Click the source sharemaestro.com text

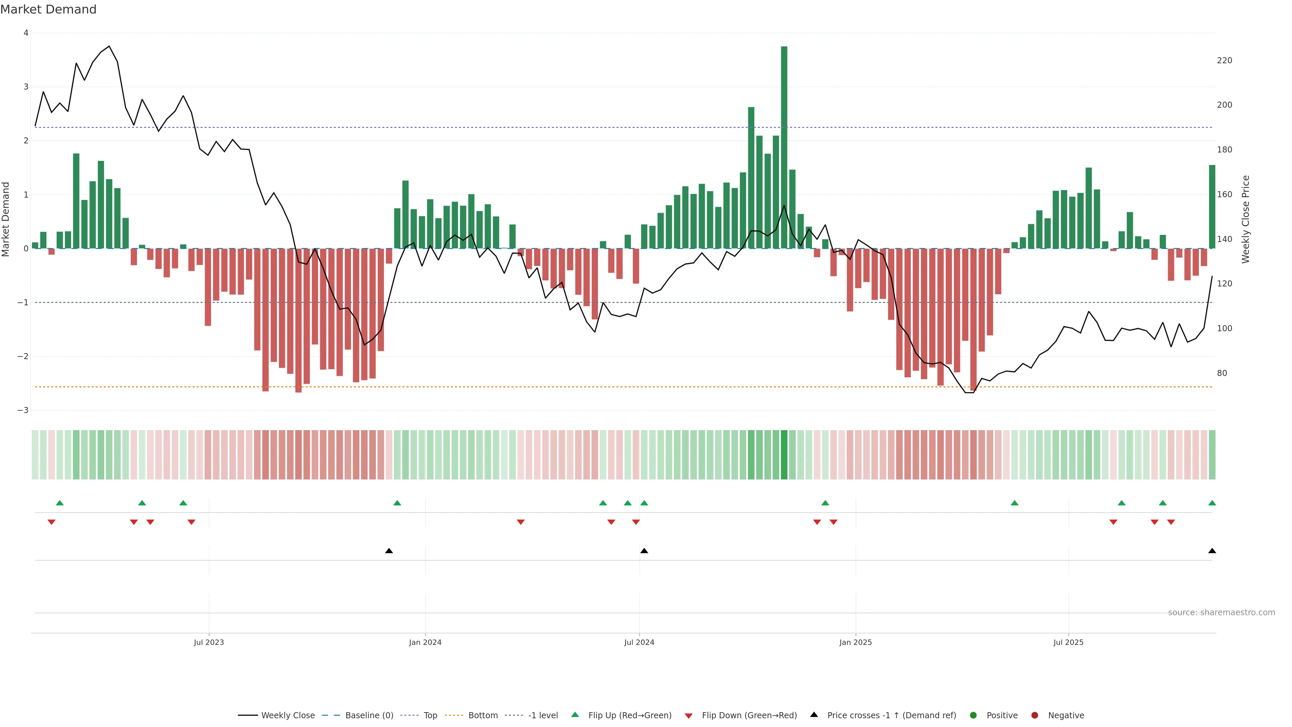click(1221, 613)
